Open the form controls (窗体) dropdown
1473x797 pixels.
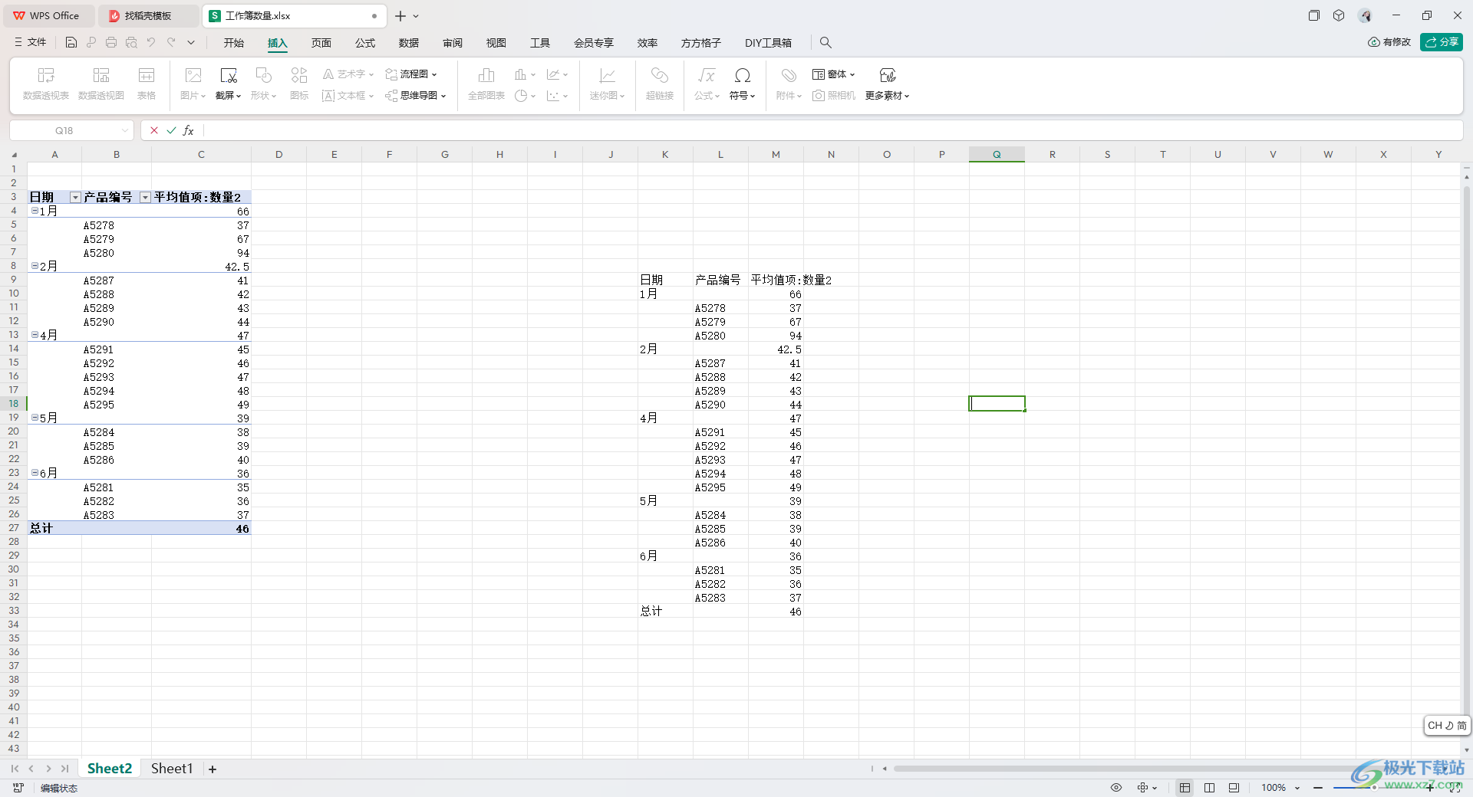834,74
